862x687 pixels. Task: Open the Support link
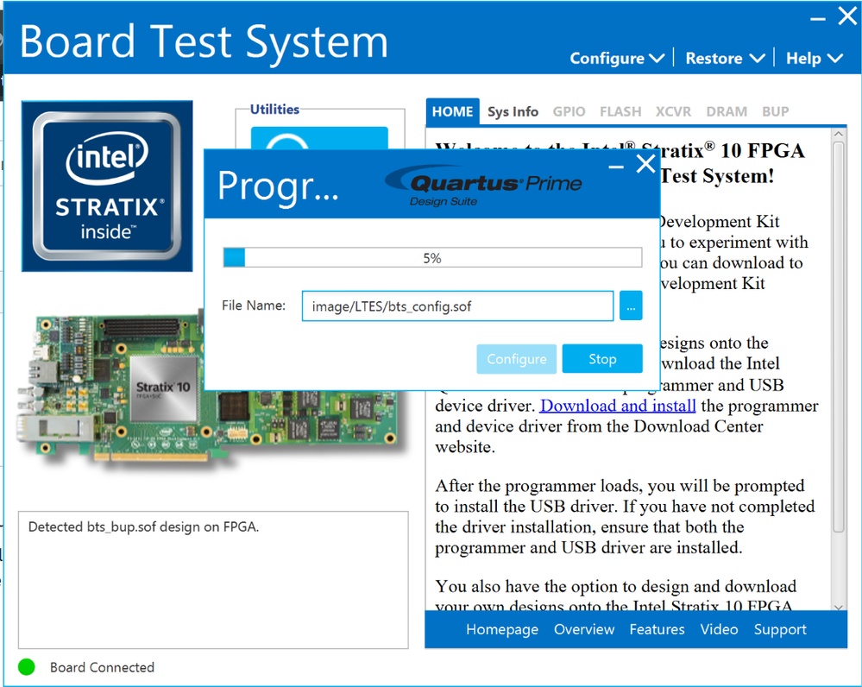pos(780,629)
